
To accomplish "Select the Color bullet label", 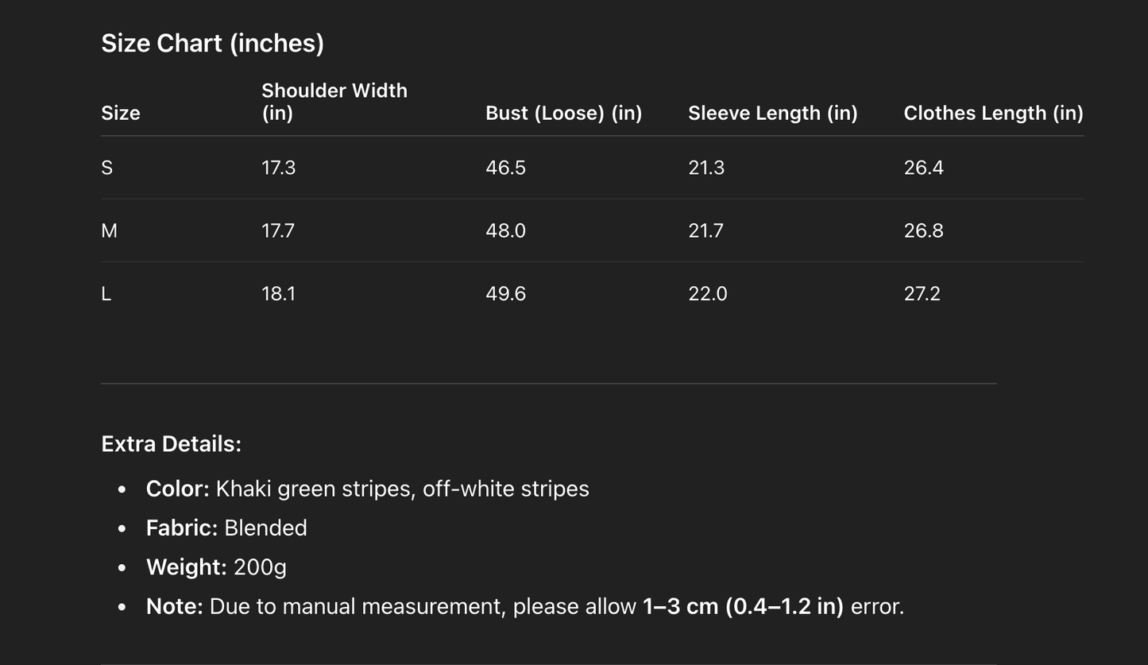I will click(177, 489).
